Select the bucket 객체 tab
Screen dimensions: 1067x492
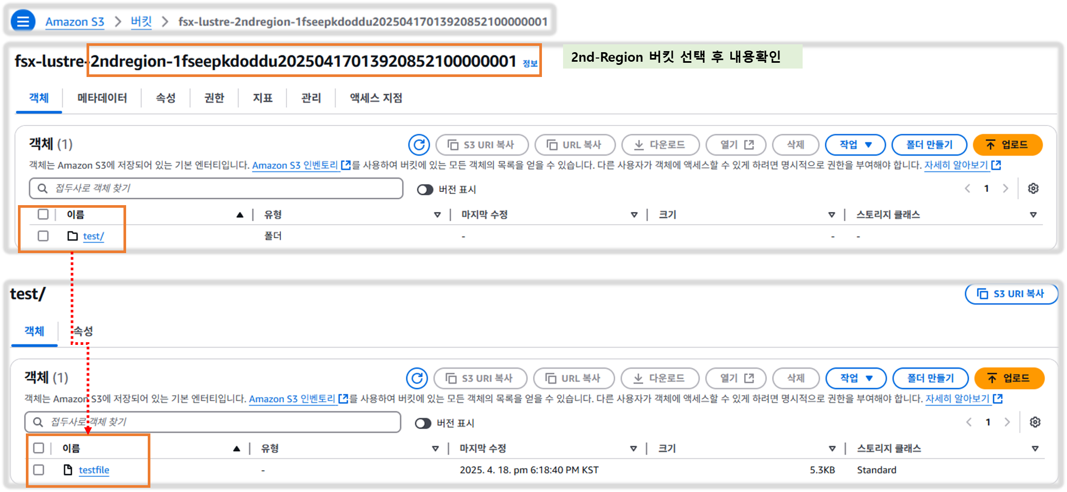pyautogui.click(x=39, y=98)
